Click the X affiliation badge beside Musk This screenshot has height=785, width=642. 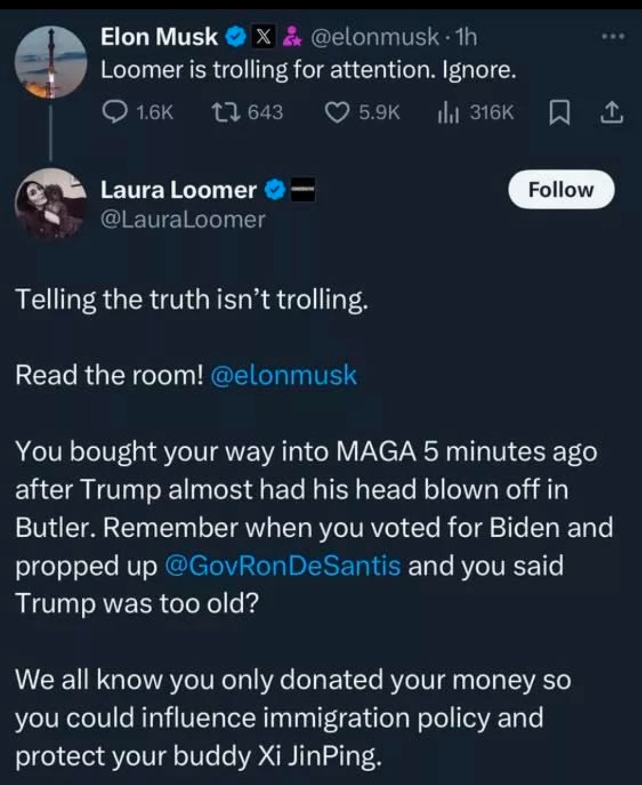pyautogui.click(x=264, y=37)
